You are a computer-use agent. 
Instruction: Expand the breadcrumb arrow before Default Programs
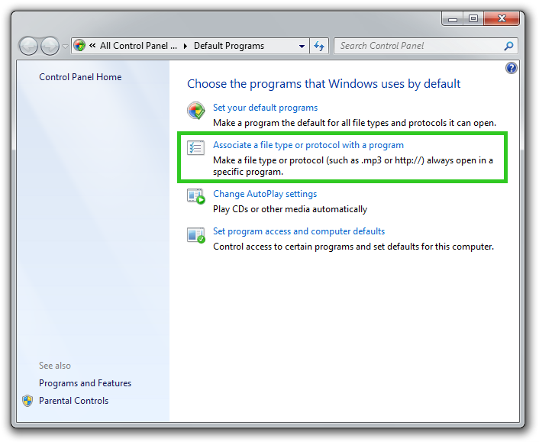coord(186,46)
